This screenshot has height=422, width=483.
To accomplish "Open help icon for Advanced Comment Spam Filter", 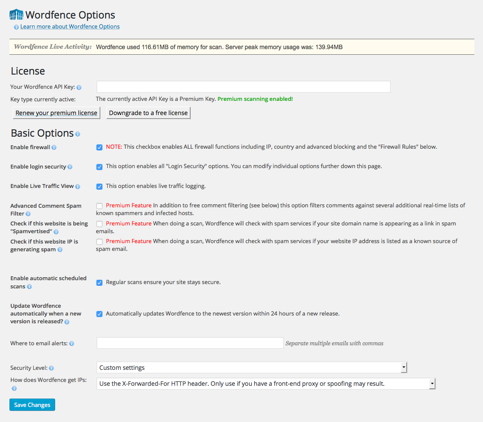I will coord(28,214).
